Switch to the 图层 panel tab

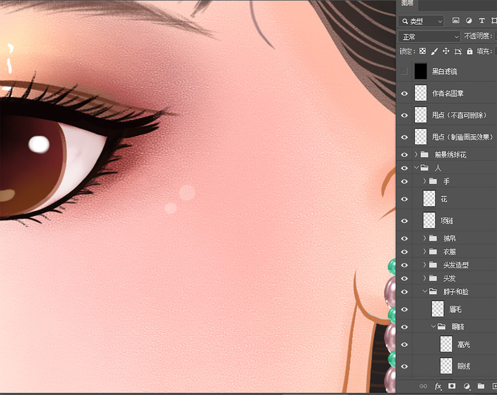coord(408,3)
